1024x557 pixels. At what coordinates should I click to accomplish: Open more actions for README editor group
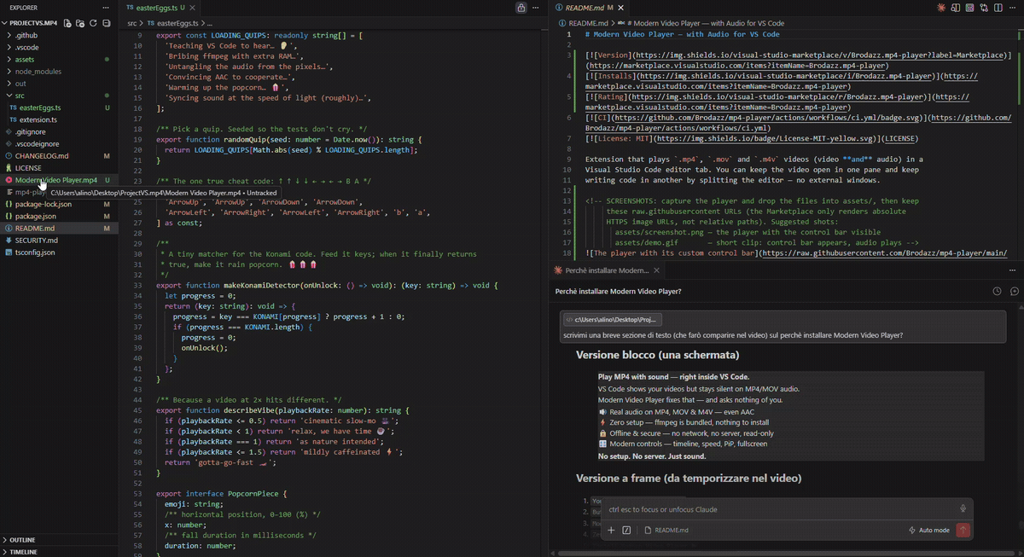(1012, 8)
